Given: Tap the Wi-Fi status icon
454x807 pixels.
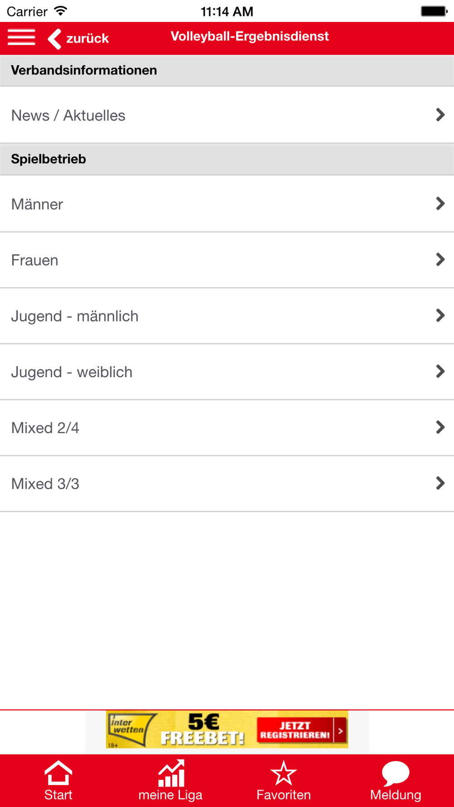Looking at the screenshot, I should [60, 11].
